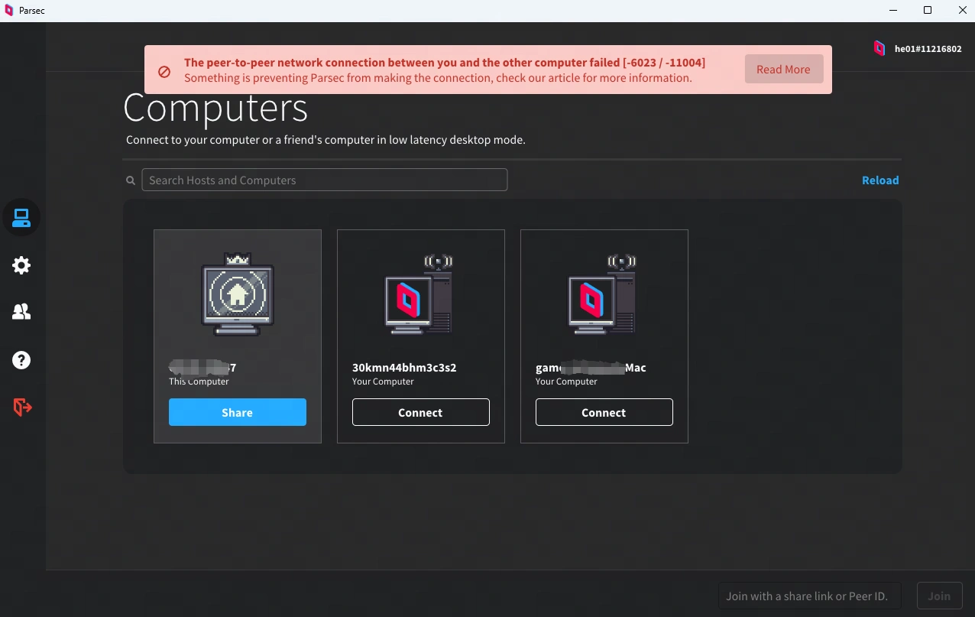Open the he01#11216802 account name
This screenshot has height=617, width=975.
928,49
